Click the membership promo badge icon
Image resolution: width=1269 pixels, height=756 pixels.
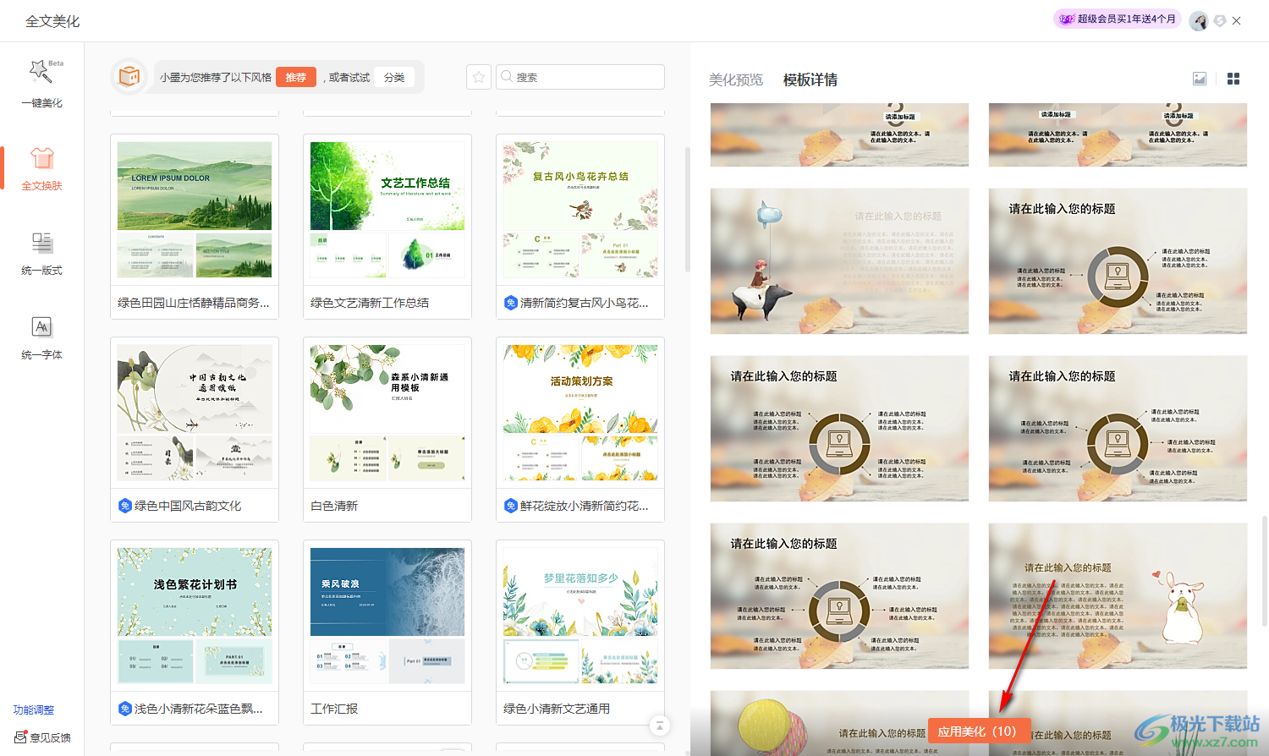point(1067,19)
